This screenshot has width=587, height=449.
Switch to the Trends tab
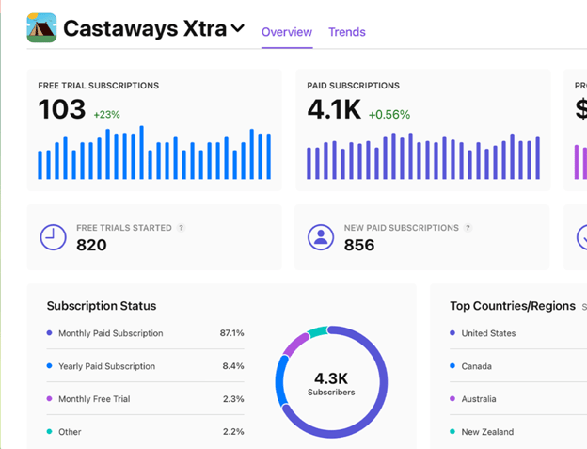(x=346, y=32)
